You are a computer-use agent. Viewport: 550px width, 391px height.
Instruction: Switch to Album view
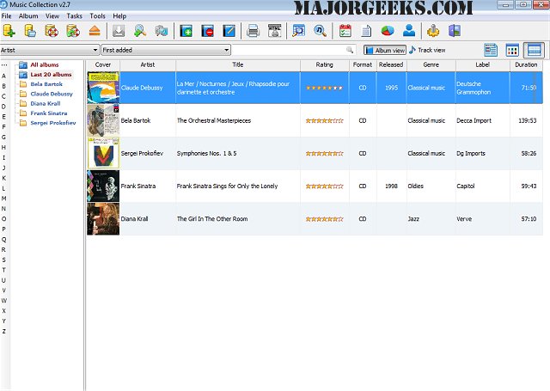(384, 51)
